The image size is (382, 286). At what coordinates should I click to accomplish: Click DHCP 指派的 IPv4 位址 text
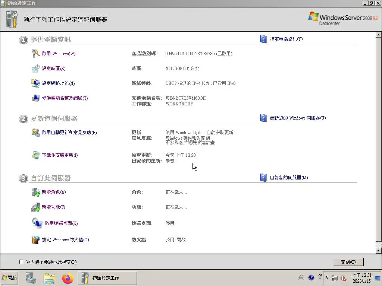point(188,83)
